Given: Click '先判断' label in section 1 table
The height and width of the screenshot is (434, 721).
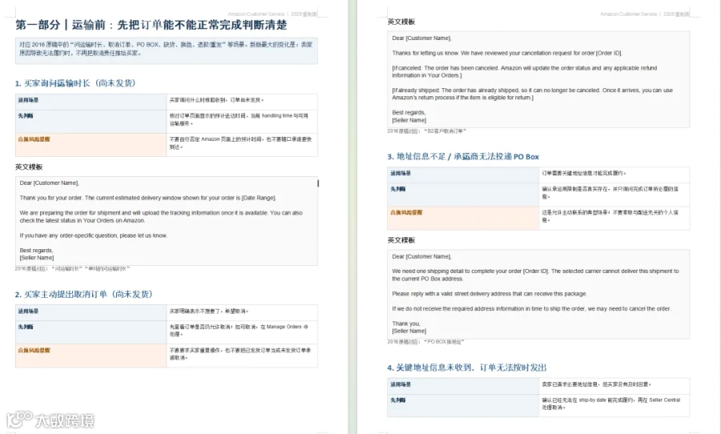Looking at the screenshot, I should 26,116.
